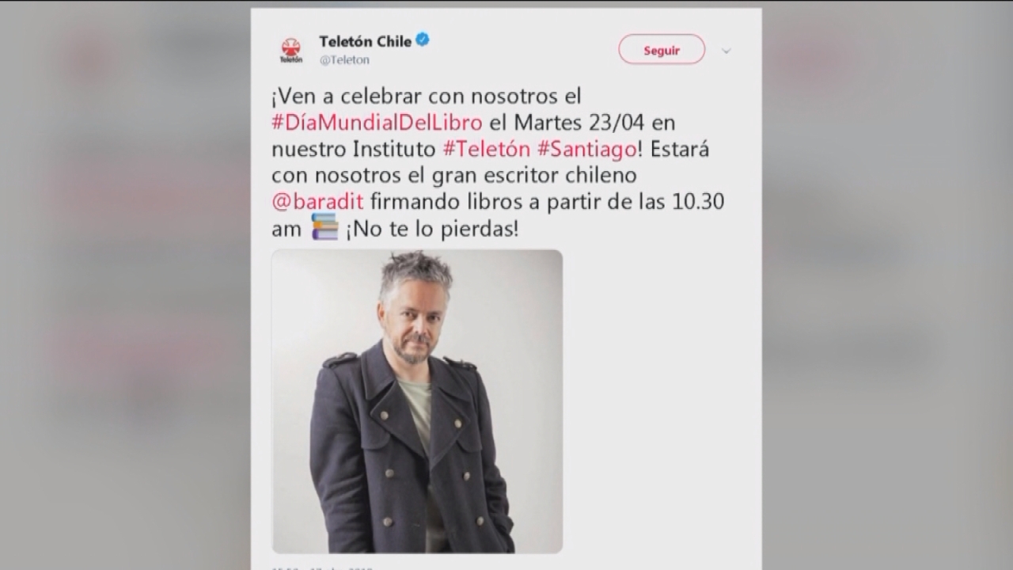The height and width of the screenshot is (570, 1013).
Task: Click the stacked books emoji
Action: (x=324, y=227)
